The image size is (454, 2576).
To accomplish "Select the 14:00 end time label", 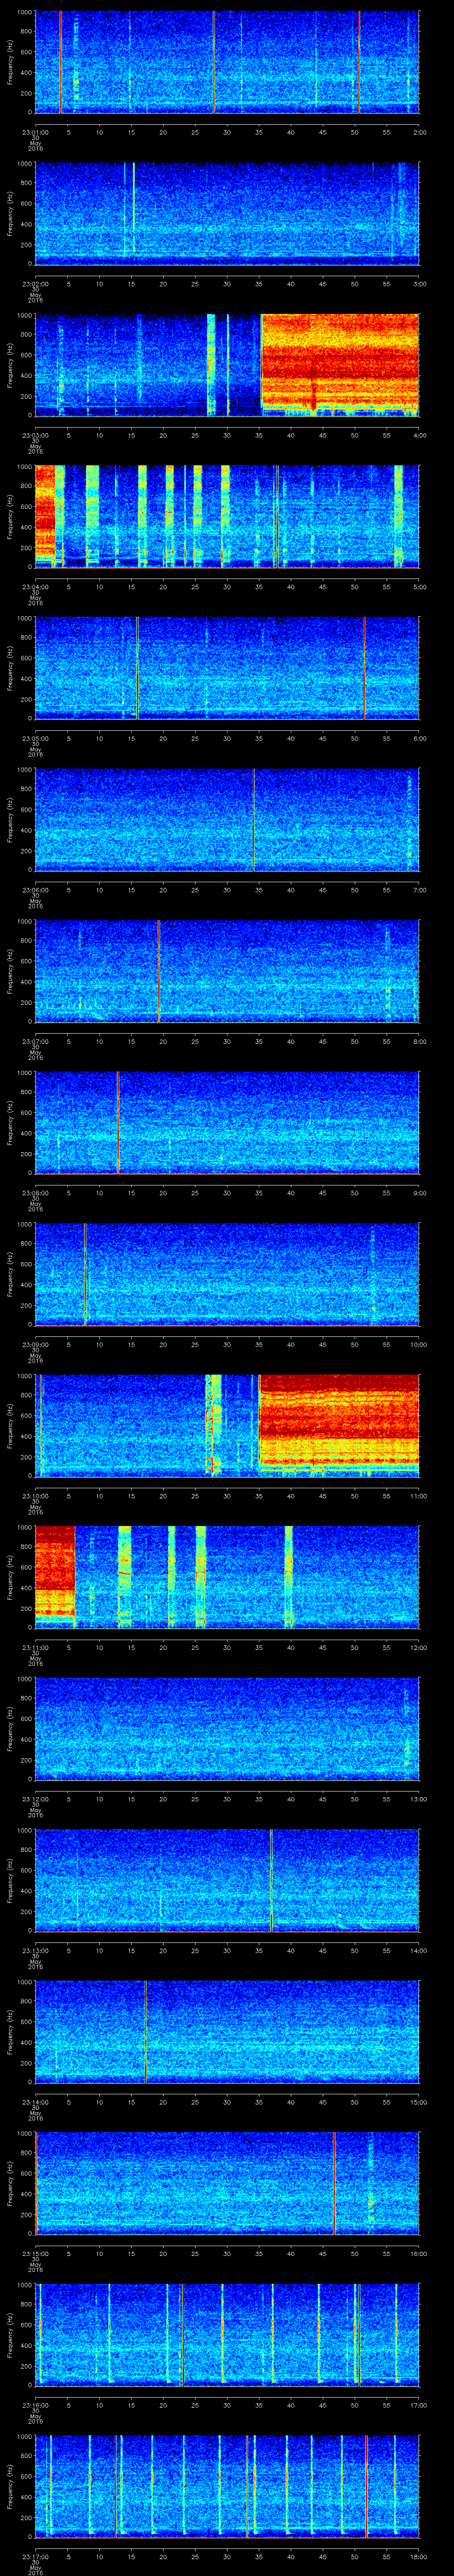I will pos(419,1950).
